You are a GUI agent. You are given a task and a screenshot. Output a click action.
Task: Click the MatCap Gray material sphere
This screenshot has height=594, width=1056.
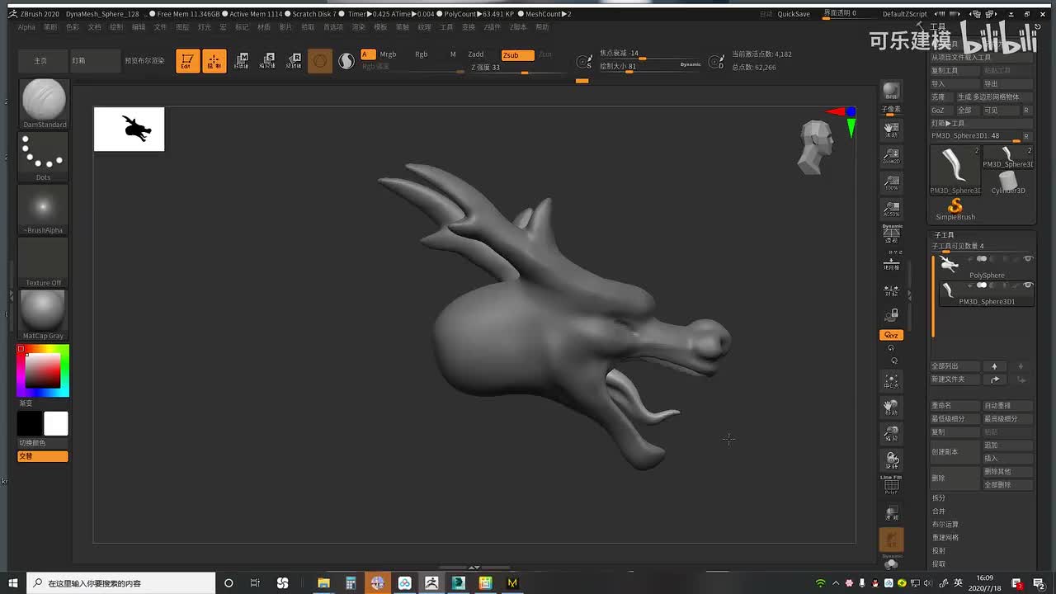[43, 313]
